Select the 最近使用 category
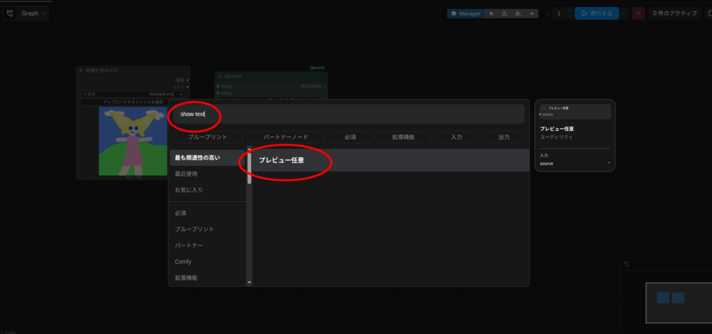Screen dimensions: 712x334 pos(186,174)
